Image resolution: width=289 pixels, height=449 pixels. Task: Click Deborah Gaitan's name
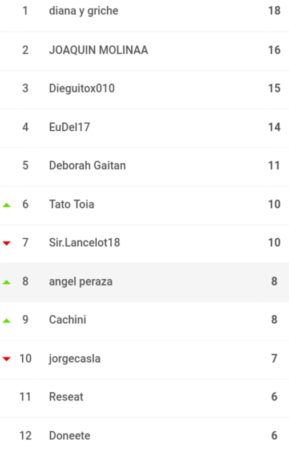[x=87, y=166]
